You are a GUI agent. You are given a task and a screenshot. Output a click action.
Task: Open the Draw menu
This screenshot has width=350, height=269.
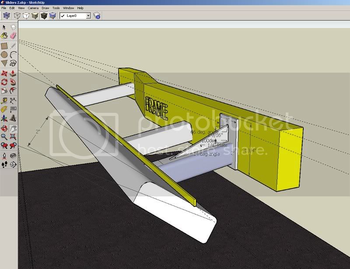point(45,8)
